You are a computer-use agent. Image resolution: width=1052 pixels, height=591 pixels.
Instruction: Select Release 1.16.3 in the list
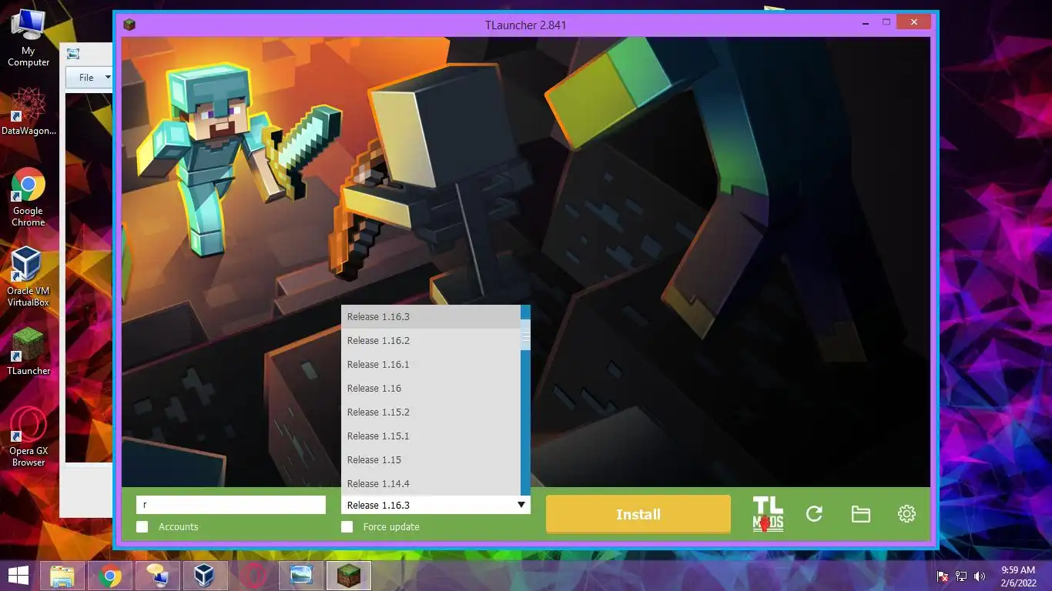click(431, 317)
